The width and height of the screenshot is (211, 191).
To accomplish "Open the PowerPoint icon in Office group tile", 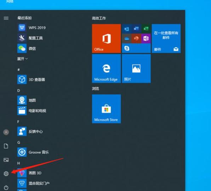I will (136, 38).
